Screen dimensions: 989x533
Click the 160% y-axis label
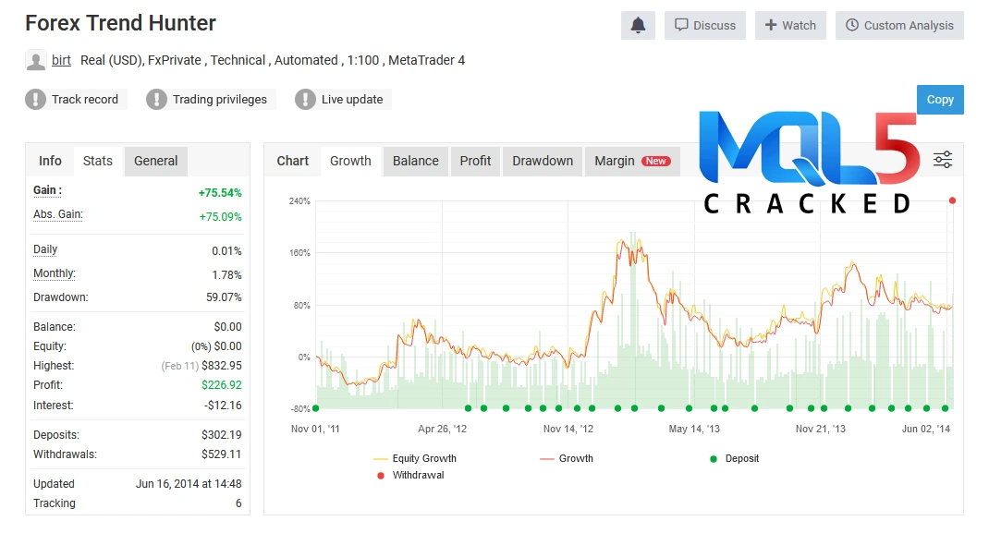(x=299, y=252)
